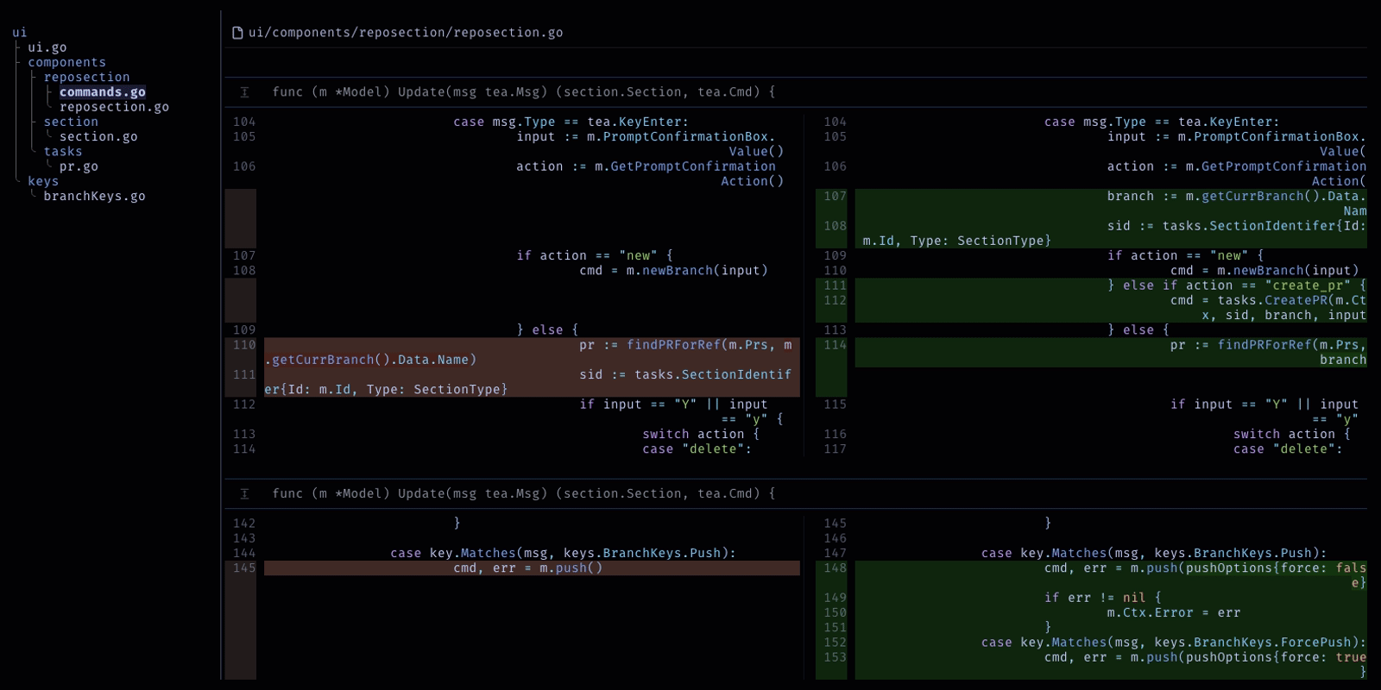The width and height of the screenshot is (1381, 690).
Task: Click the file icon beside the reposection.go path
Action: tap(237, 33)
